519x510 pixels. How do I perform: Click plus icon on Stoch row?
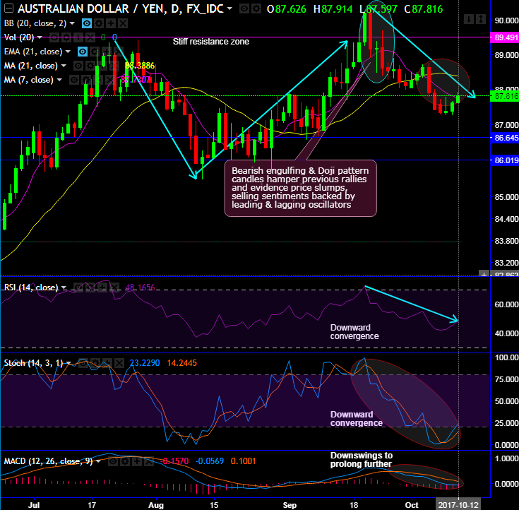(x=107, y=363)
